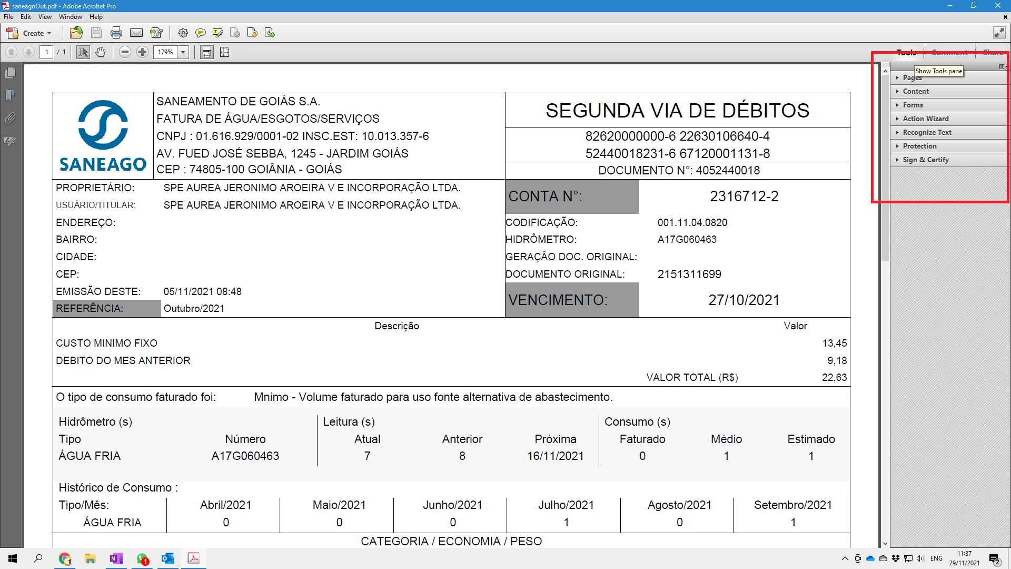Click the Create button
Image resolution: width=1011 pixels, height=569 pixels.
pos(29,33)
